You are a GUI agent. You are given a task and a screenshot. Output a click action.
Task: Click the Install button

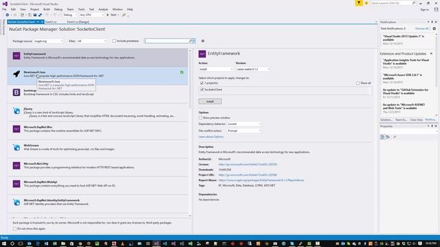(210, 102)
